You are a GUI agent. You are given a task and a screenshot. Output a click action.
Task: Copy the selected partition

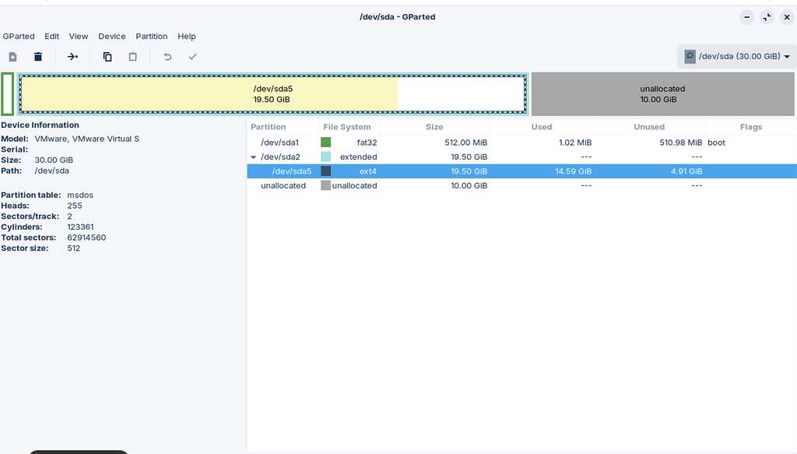coord(107,56)
